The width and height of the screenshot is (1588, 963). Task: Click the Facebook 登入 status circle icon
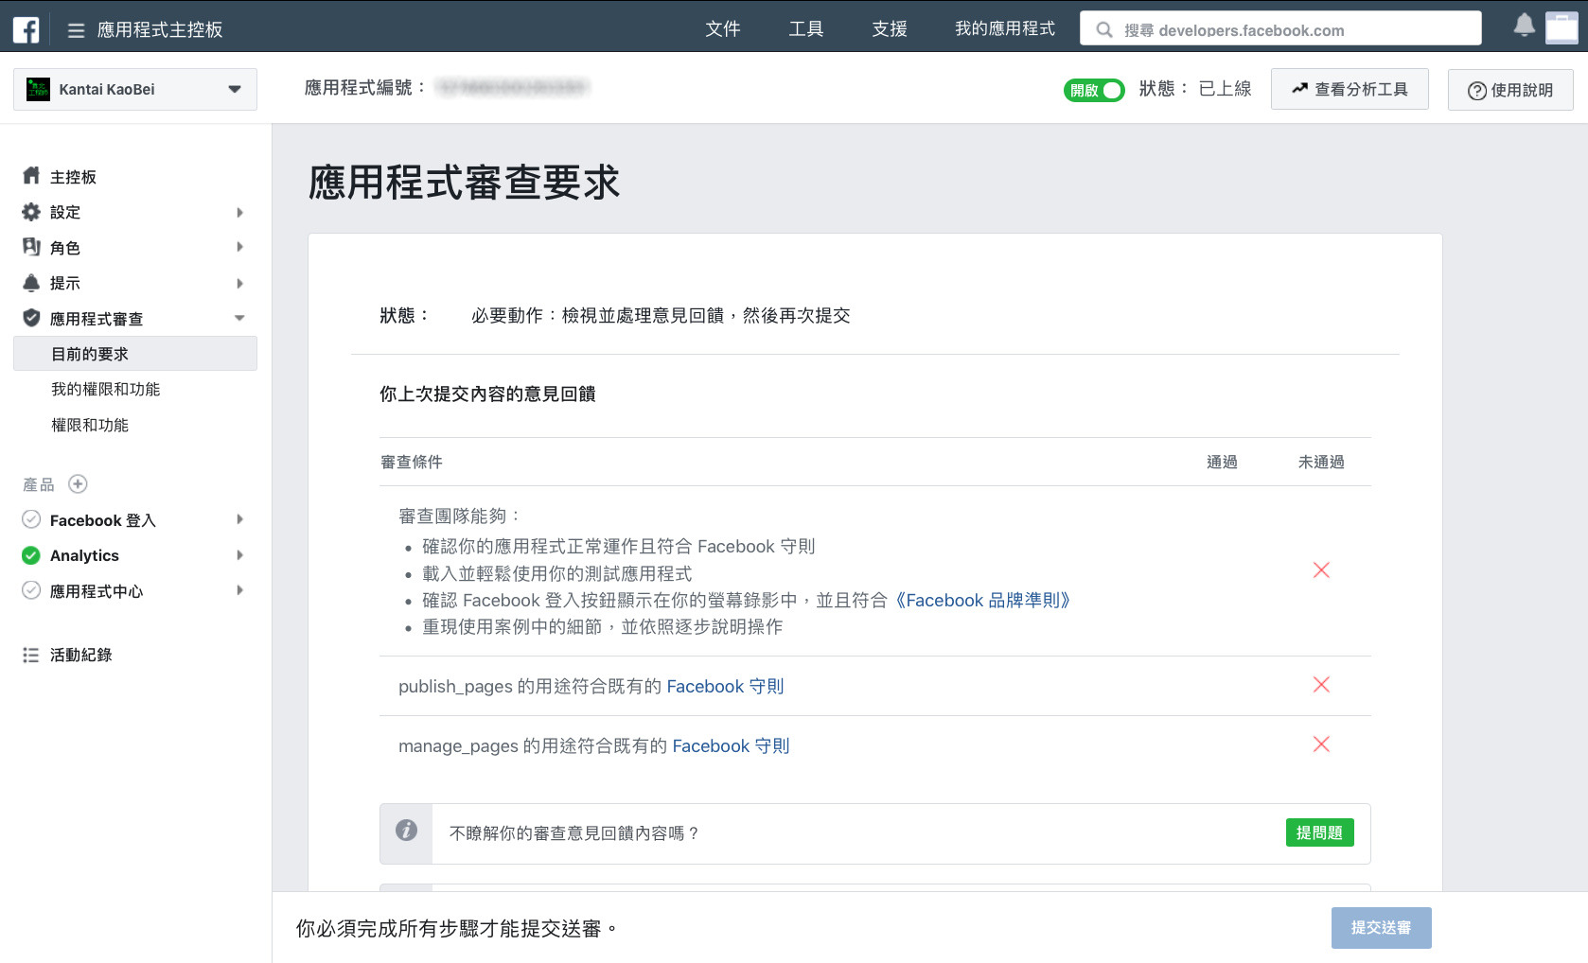[x=31, y=519]
